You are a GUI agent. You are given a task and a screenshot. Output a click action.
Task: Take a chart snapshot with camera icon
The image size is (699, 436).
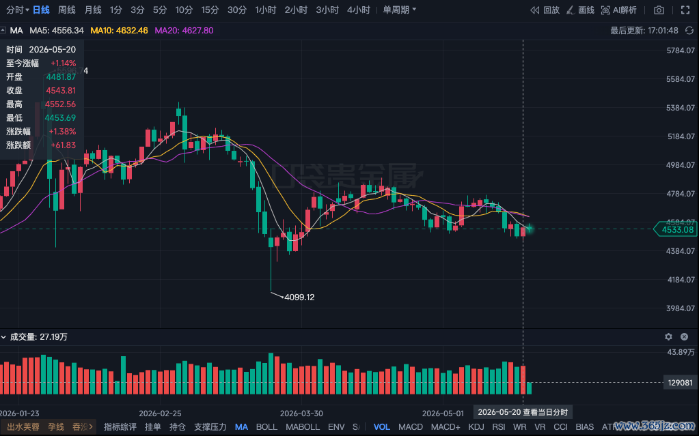coord(659,10)
